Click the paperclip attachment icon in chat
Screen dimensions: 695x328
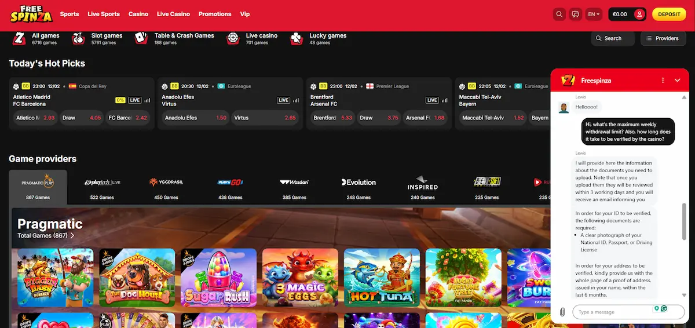click(562, 312)
